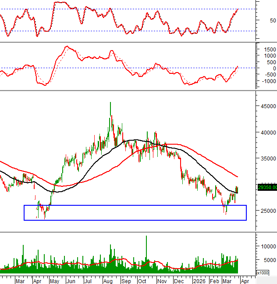Screen dimensions: 277x284
Task: Click the Nov label on the time axis
Action: click(x=162, y=280)
